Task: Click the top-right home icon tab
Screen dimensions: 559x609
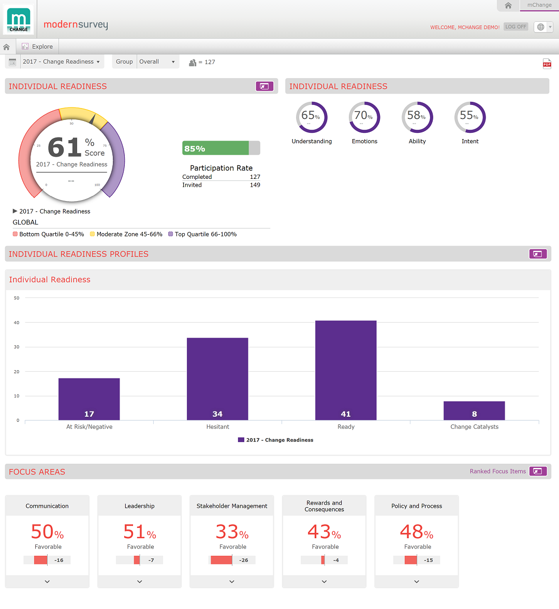Action: pyautogui.click(x=508, y=6)
